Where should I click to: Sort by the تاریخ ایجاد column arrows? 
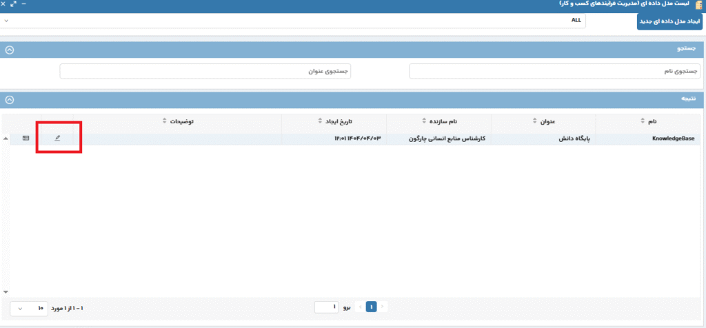click(320, 121)
